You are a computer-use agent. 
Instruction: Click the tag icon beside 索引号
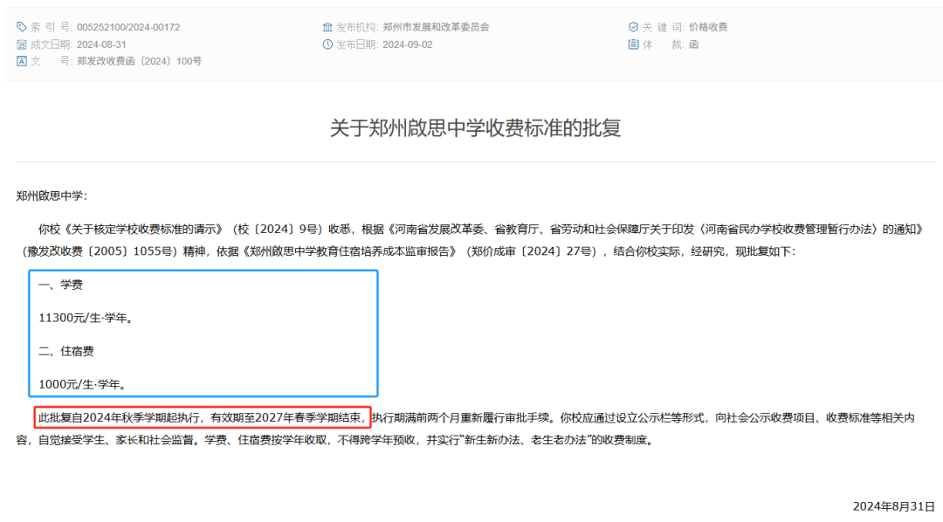[22, 27]
